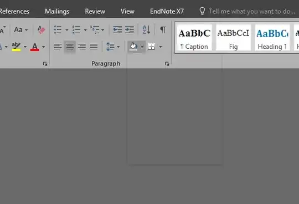Open the Change Case Aa button

coord(18,30)
